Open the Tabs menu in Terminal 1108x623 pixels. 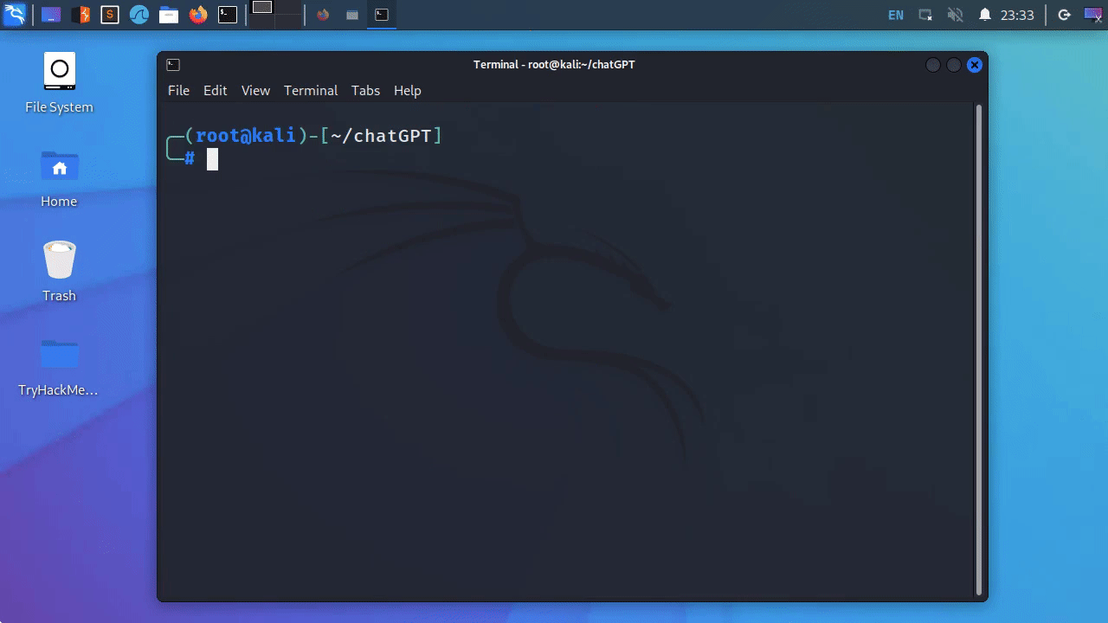coord(365,90)
